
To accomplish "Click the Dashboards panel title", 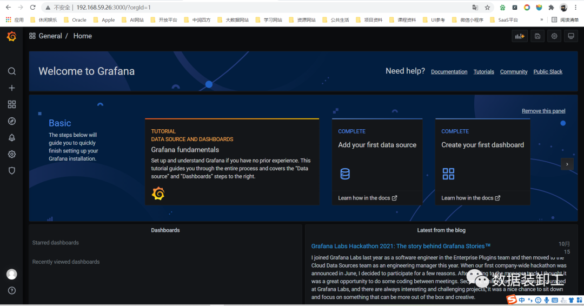I will click(x=165, y=230).
